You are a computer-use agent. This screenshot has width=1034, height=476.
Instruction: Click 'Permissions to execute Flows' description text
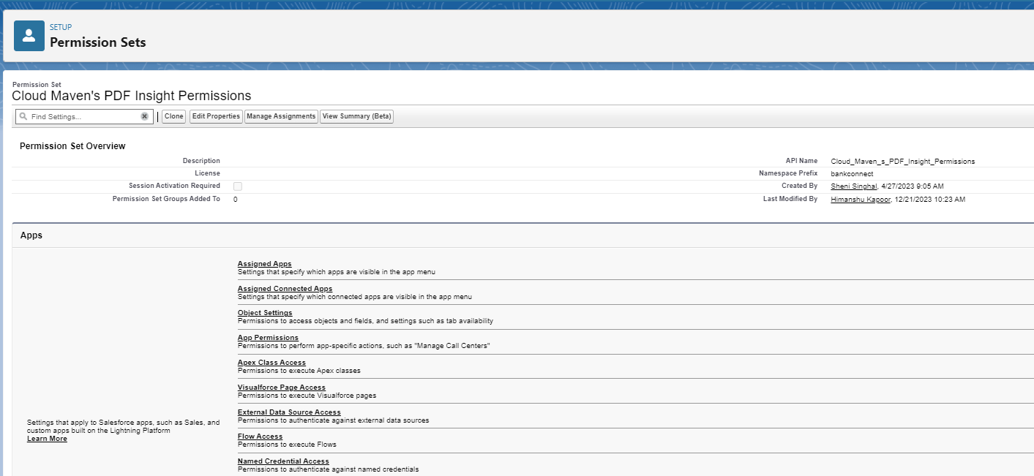pos(287,445)
